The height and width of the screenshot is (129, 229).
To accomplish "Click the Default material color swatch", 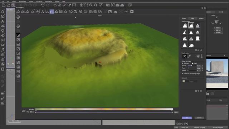I will coord(184,81).
